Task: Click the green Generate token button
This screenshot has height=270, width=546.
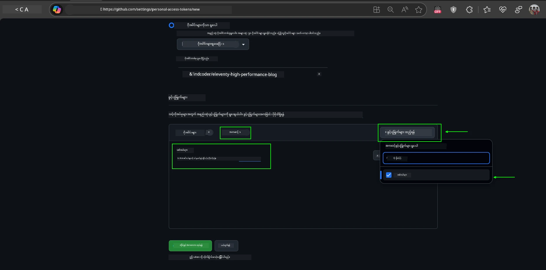Action: point(190,245)
